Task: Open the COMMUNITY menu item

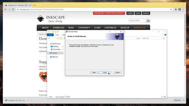Action: click(x=84, y=28)
